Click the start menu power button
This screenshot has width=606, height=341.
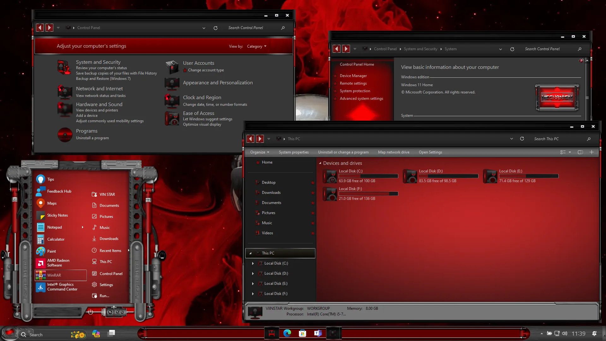[91, 312]
